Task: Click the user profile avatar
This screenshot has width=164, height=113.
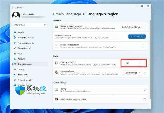Action: click(x=16, y=15)
